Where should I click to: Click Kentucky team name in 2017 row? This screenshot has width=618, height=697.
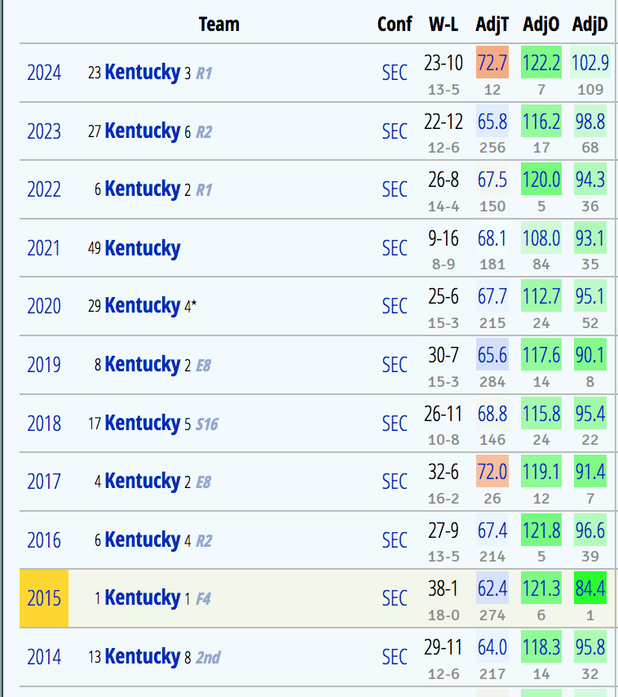pos(142,481)
